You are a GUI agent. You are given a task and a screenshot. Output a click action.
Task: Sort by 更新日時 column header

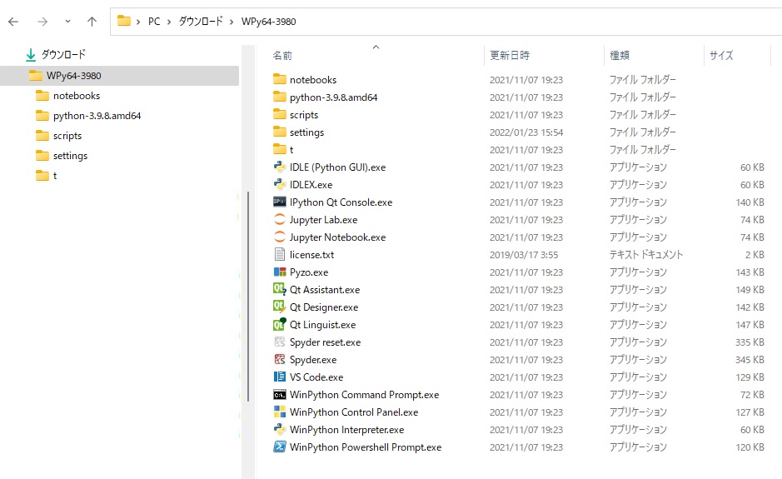tap(510, 55)
